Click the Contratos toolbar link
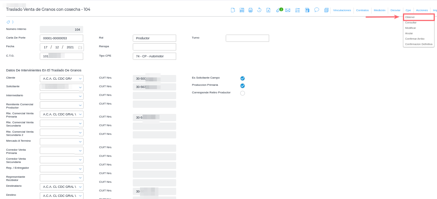437x199 pixels. point(362,10)
